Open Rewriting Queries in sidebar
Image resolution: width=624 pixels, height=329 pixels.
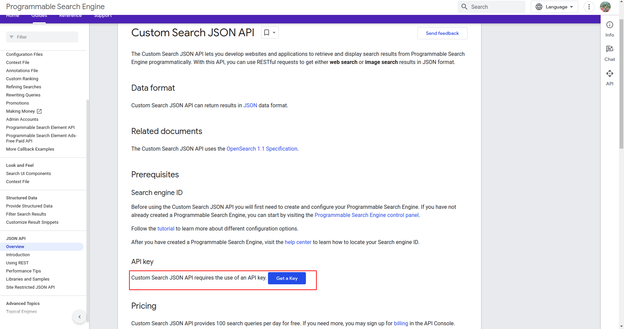click(23, 95)
